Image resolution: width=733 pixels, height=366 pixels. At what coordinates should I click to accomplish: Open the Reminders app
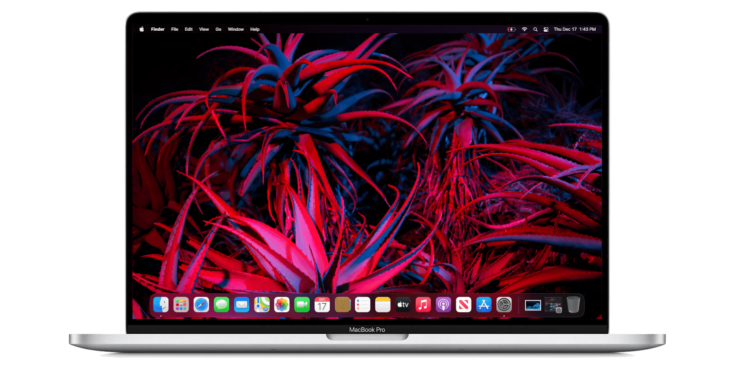[363, 305]
